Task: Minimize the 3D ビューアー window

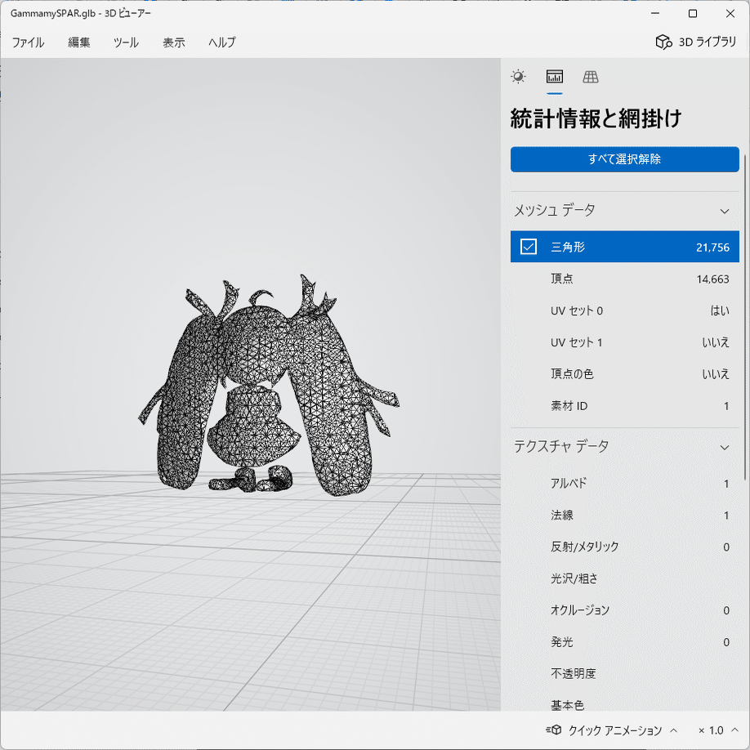Action: [x=655, y=13]
